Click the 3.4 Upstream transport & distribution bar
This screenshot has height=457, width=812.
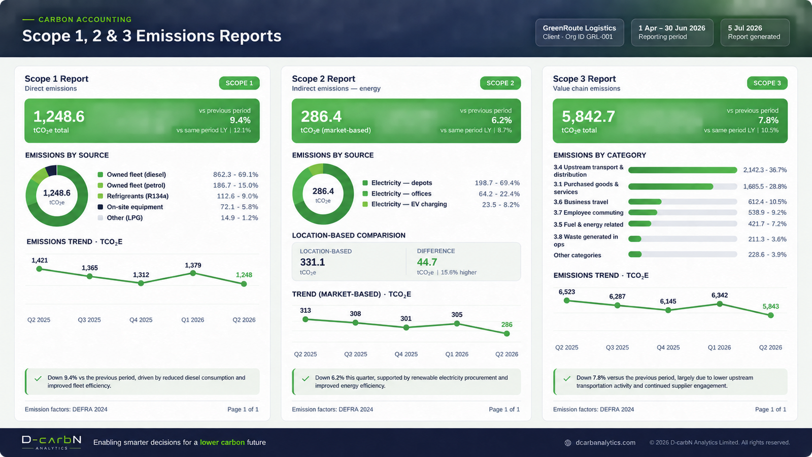(x=683, y=170)
